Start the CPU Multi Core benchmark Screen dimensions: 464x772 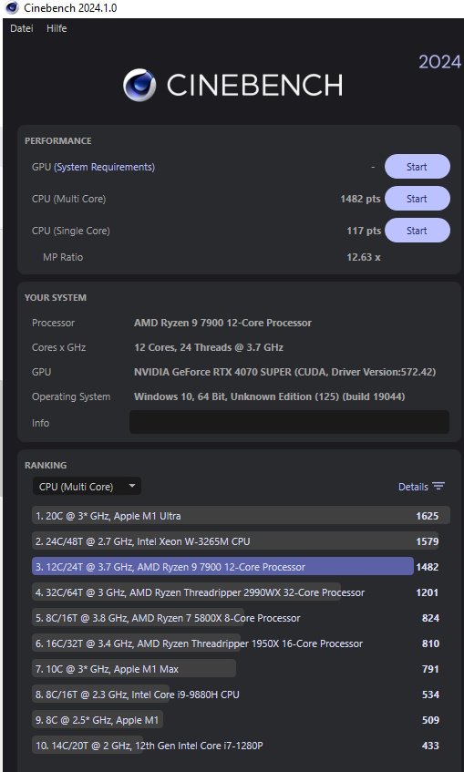pos(418,199)
